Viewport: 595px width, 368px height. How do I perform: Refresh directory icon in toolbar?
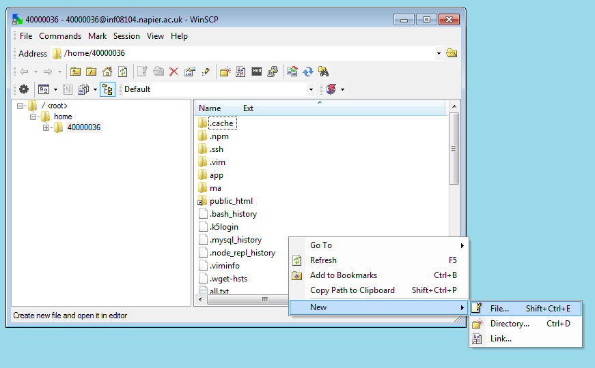pyautogui.click(x=122, y=71)
